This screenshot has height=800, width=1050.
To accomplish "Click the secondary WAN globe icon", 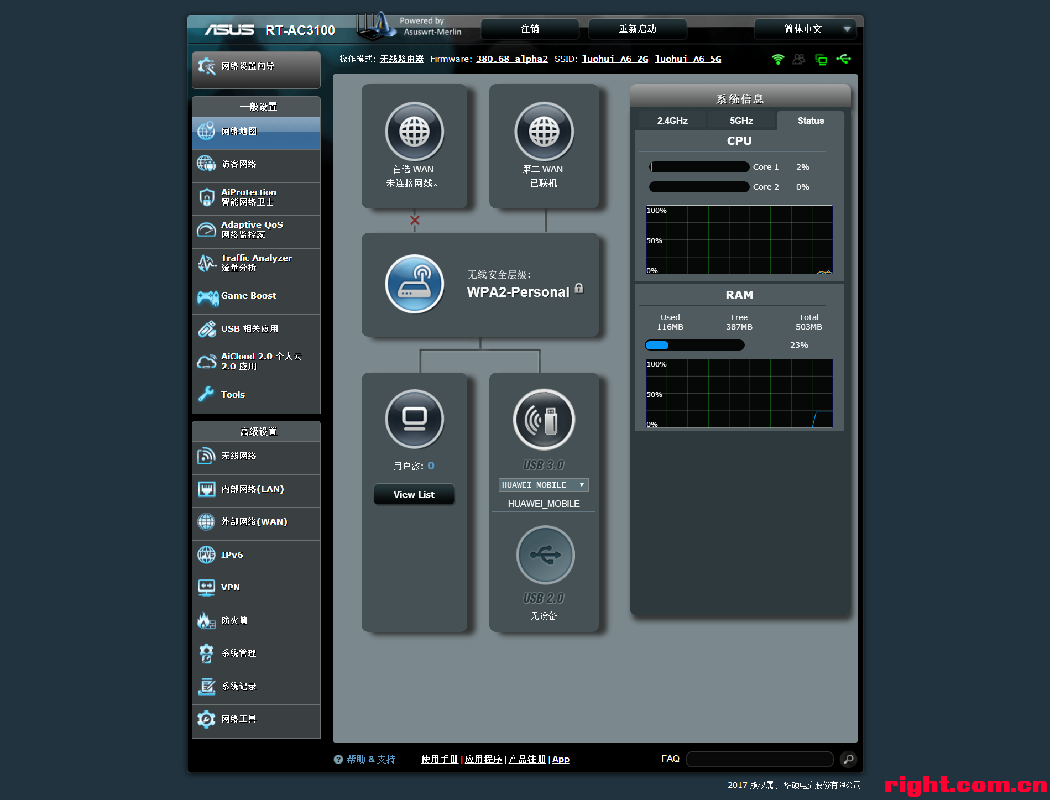I will pos(544,132).
